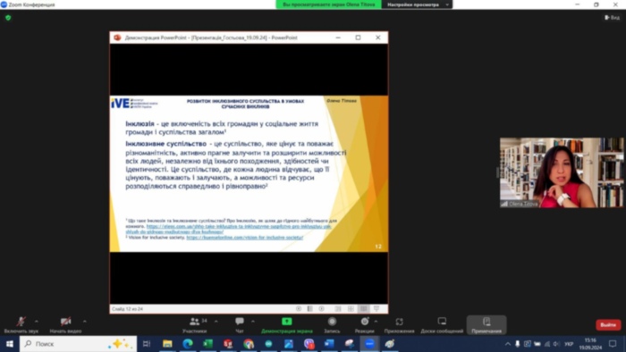Unmute the microphone in Zoom toolbar
This screenshot has width=626, height=352.
(x=21, y=322)
